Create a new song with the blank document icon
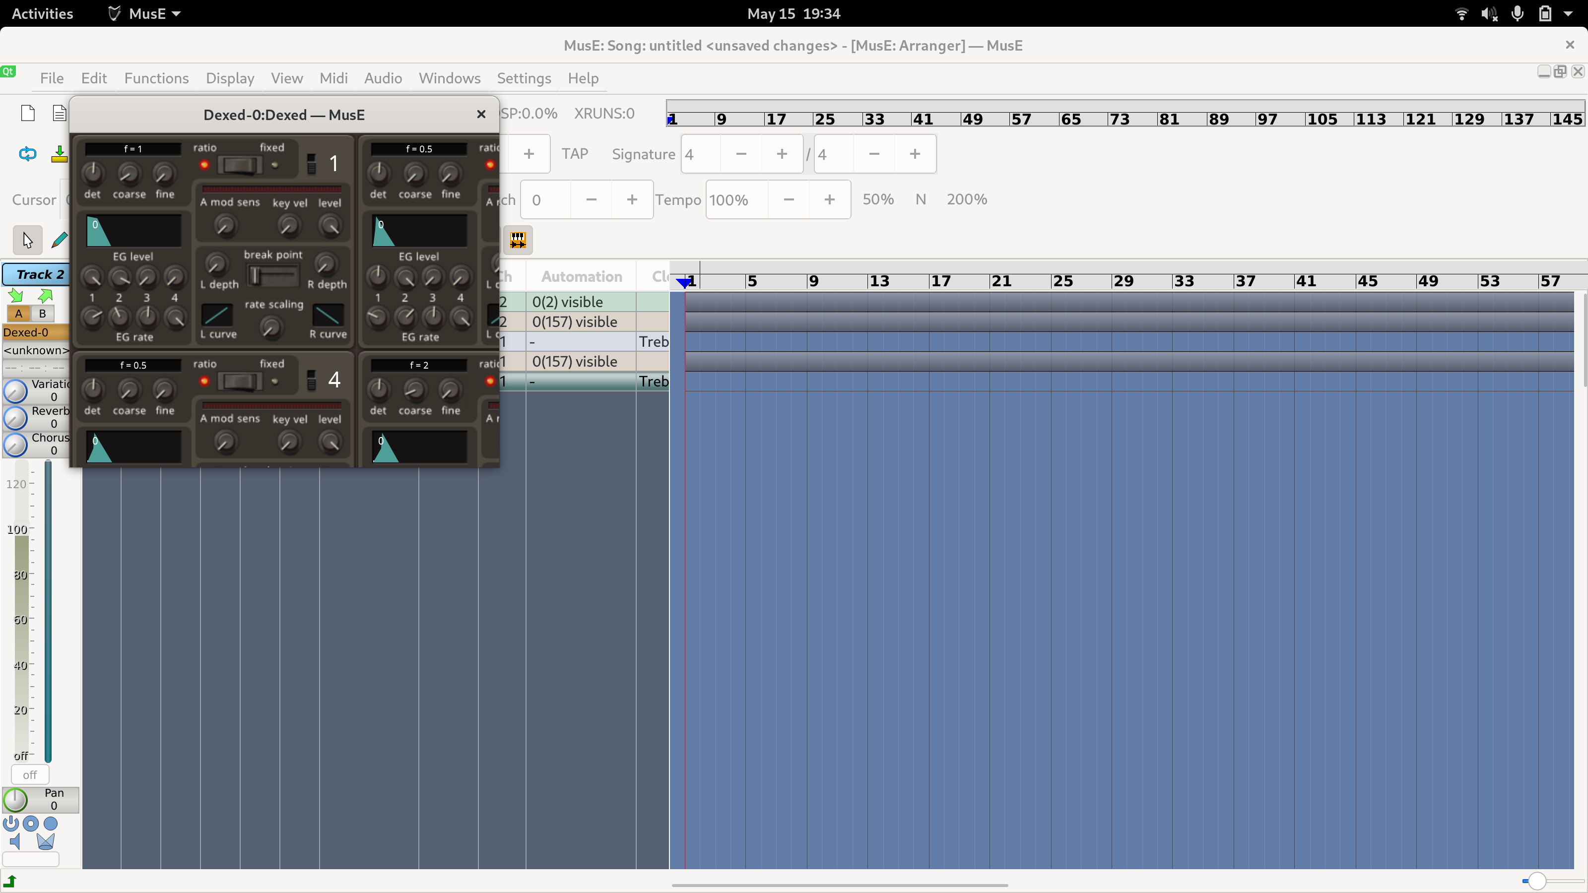Image resolution: width=1588 pixels, height=893 pixels. click(28, 113)
